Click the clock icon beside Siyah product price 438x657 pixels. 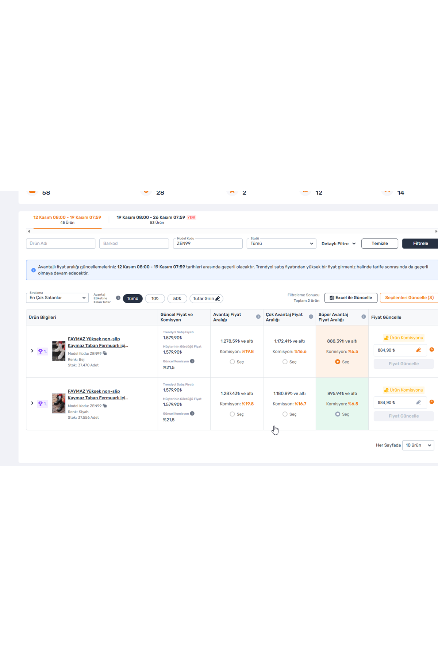[431, 402]
